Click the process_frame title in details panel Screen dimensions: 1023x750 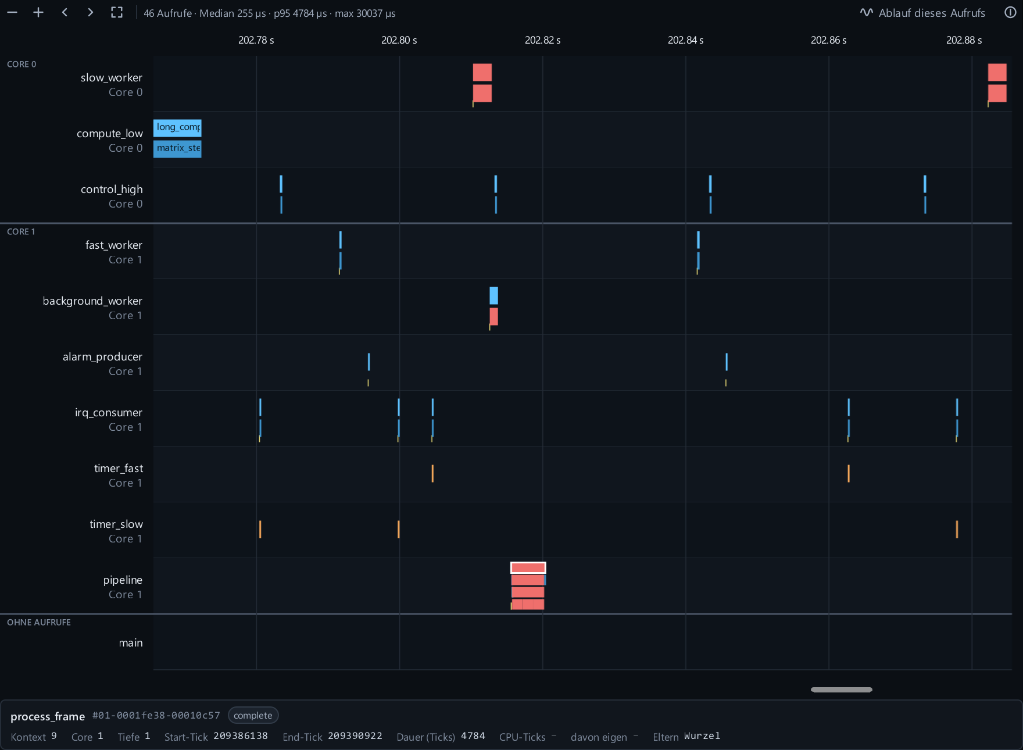coord(48,716)
